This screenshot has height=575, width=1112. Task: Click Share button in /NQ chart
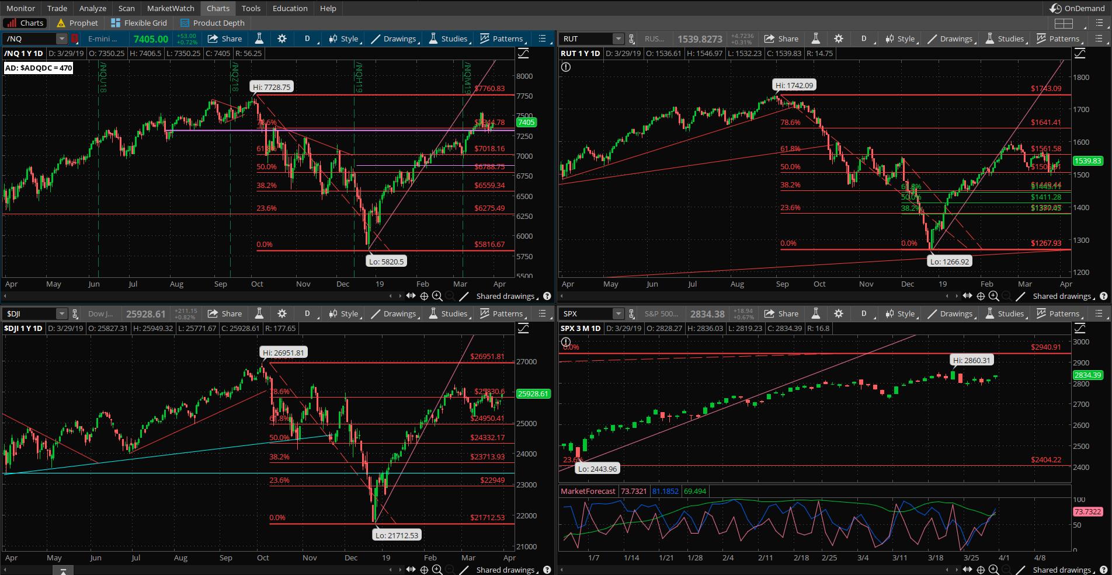(x=225, y=39)
